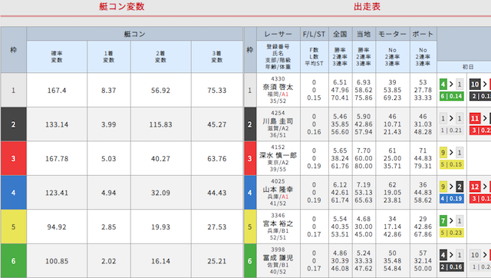This screenshot has height=278, width=491.
Task: Click the black 4 badge in 富成 謙児's row
Action: pyautogui.click(x=443, y=255)
